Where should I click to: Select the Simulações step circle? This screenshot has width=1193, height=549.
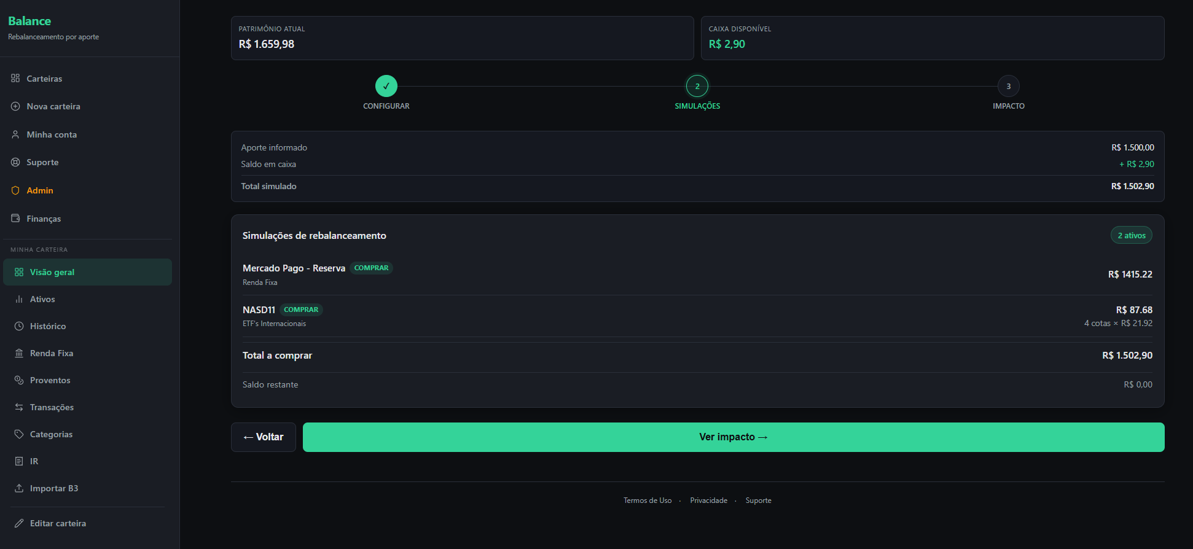pos(697,86)
